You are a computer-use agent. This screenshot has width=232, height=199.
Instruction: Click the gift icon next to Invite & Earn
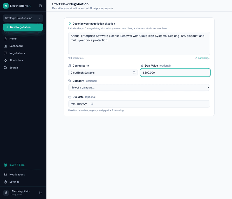[x=6, y=165]
